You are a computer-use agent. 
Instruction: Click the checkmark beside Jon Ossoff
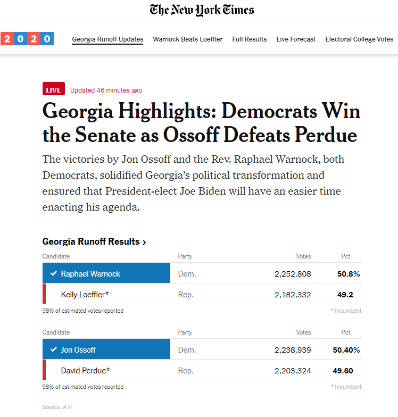pyautogui.click(x=53, y=350)
